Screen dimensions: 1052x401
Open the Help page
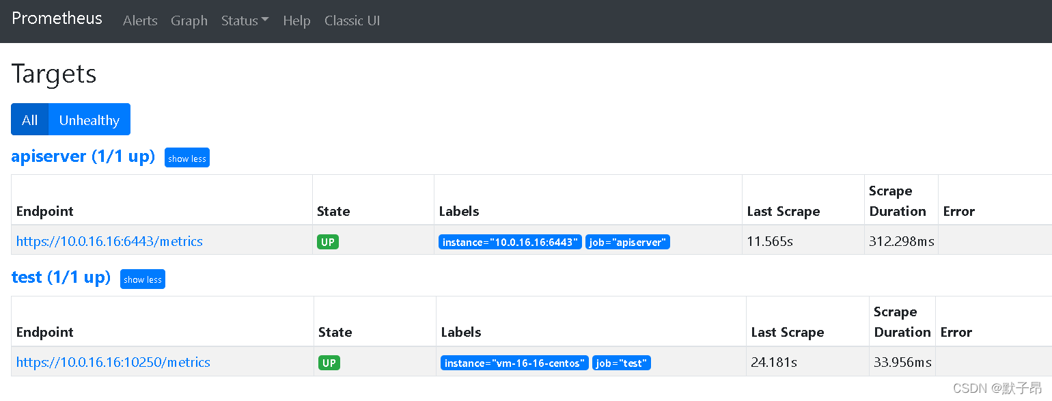click(x=296, y=20)
